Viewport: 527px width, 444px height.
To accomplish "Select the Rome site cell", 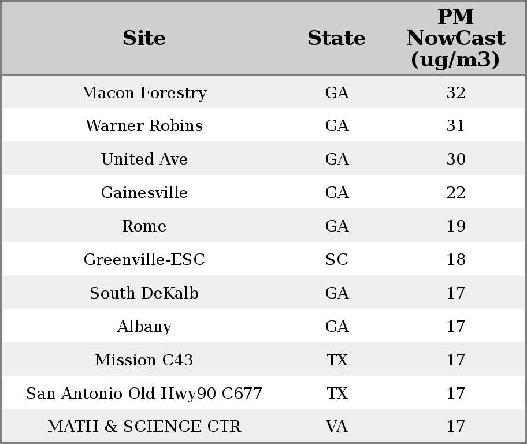I will (x=144, y=226).
